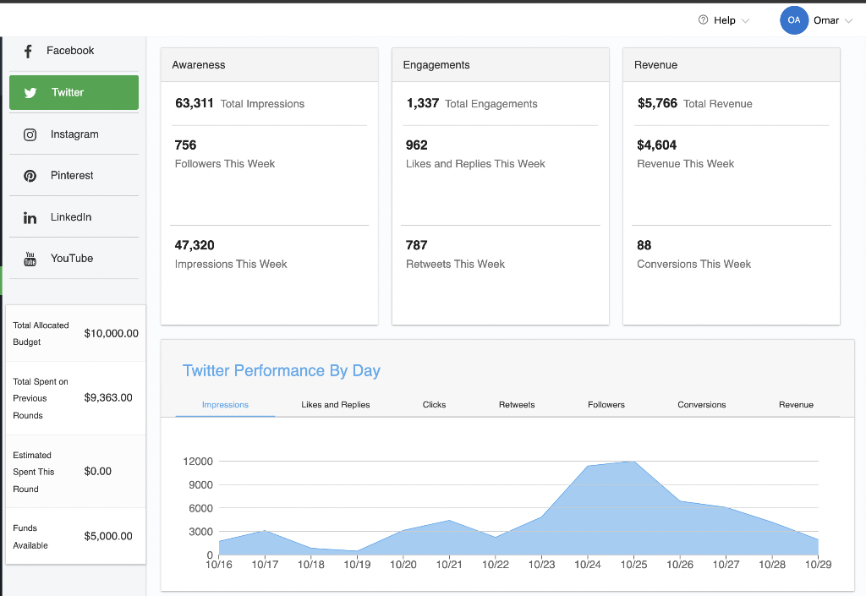Viewport: 866px width, 596px height.
Task: Click the Instagram sidebar link
Action: point(74,134)
